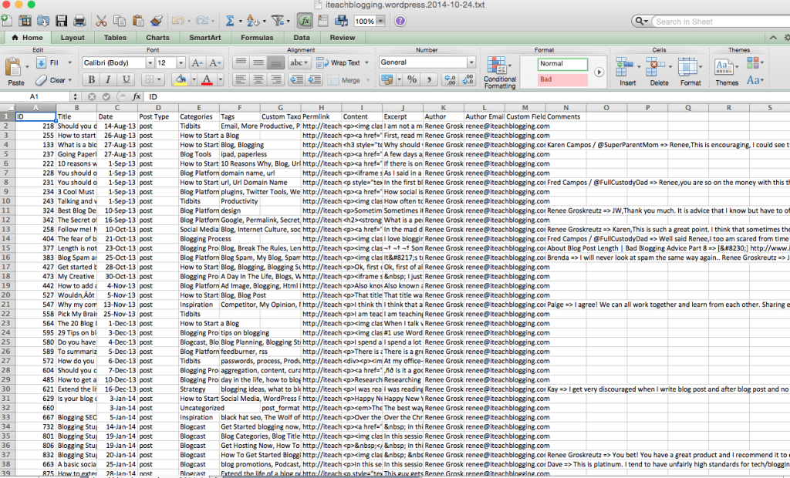Toggle Italic formatting
Viewport: 790px width, 478px height.
pos(109,79)
